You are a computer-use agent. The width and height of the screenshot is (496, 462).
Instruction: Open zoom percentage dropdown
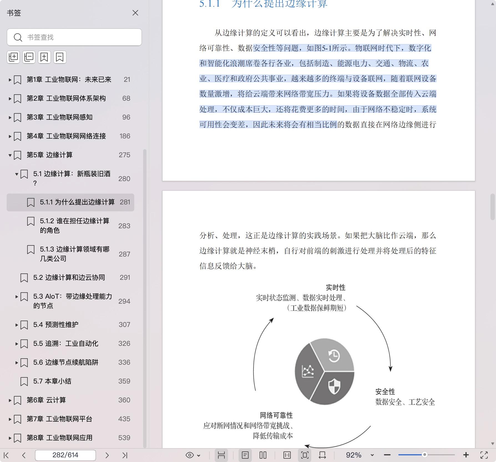[x=372, y=455]
